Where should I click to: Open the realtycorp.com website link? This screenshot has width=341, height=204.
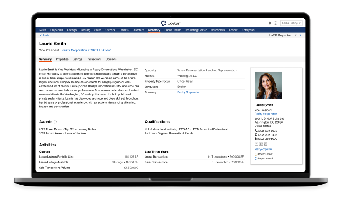(263, 149)
